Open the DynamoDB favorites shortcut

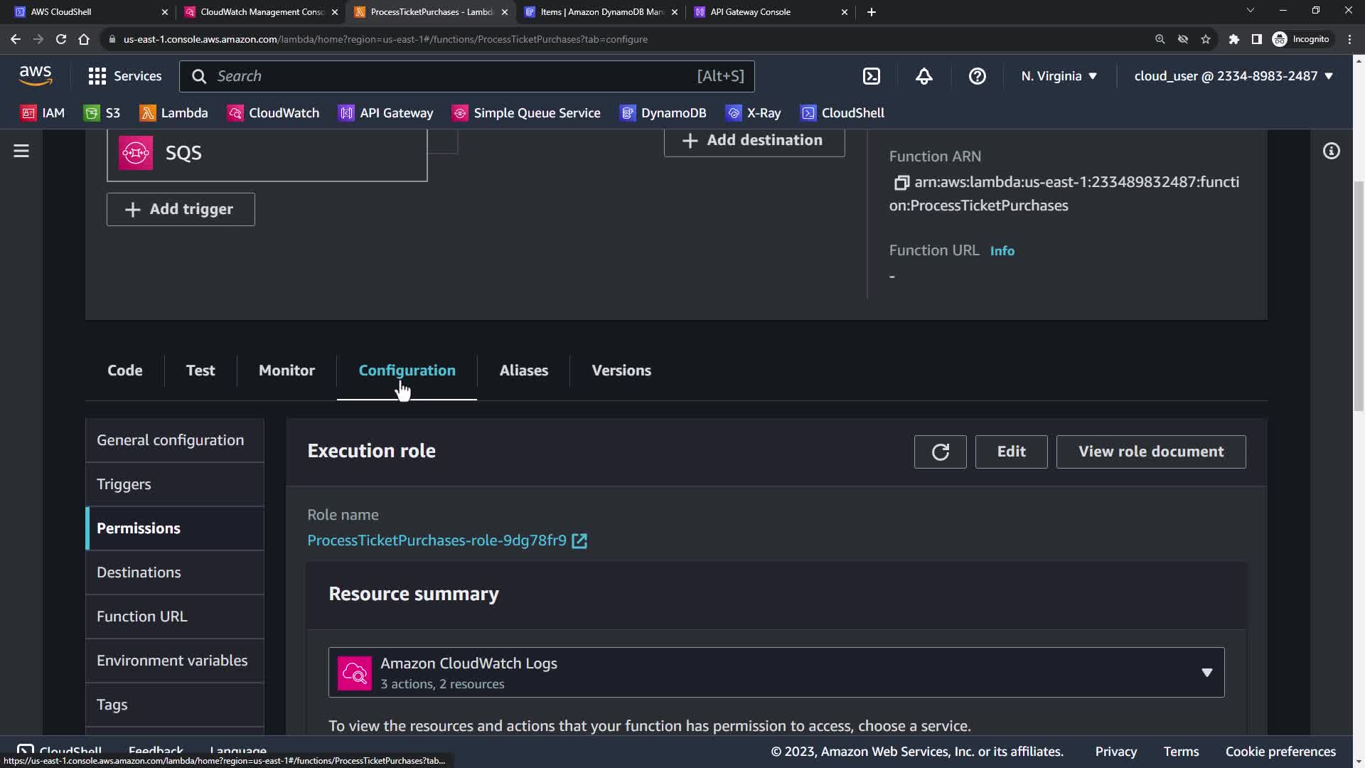coord(663,113)
